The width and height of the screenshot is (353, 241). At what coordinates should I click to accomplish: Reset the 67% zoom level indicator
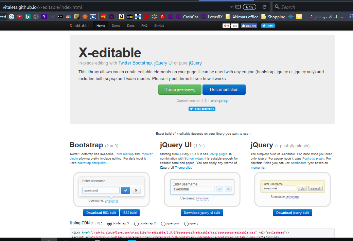tap(249, 7)
